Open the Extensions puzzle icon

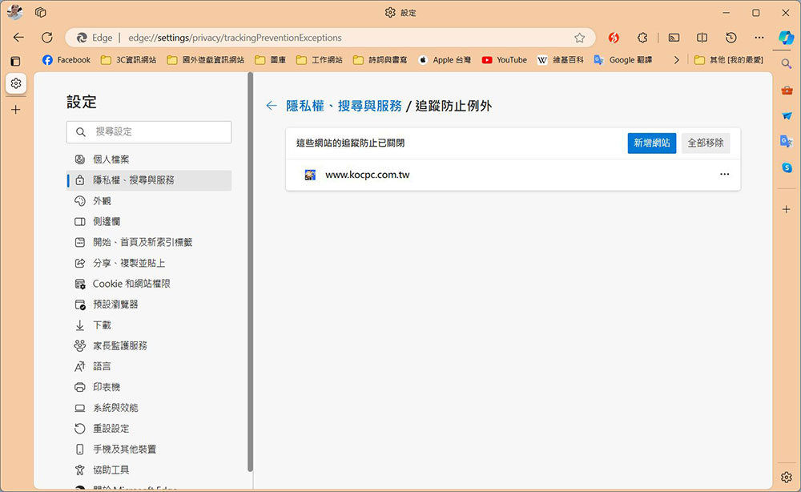pos(642,38)
